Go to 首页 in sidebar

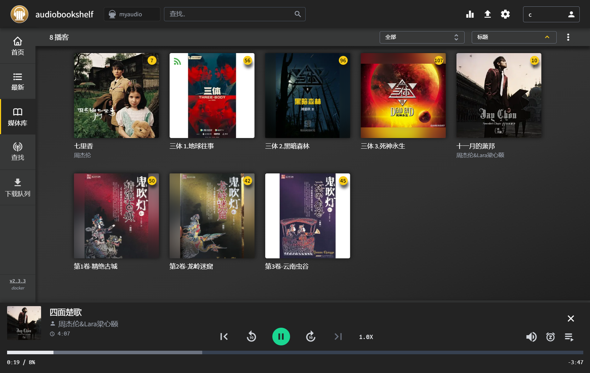pyautogui.click(x=18, y=46)
